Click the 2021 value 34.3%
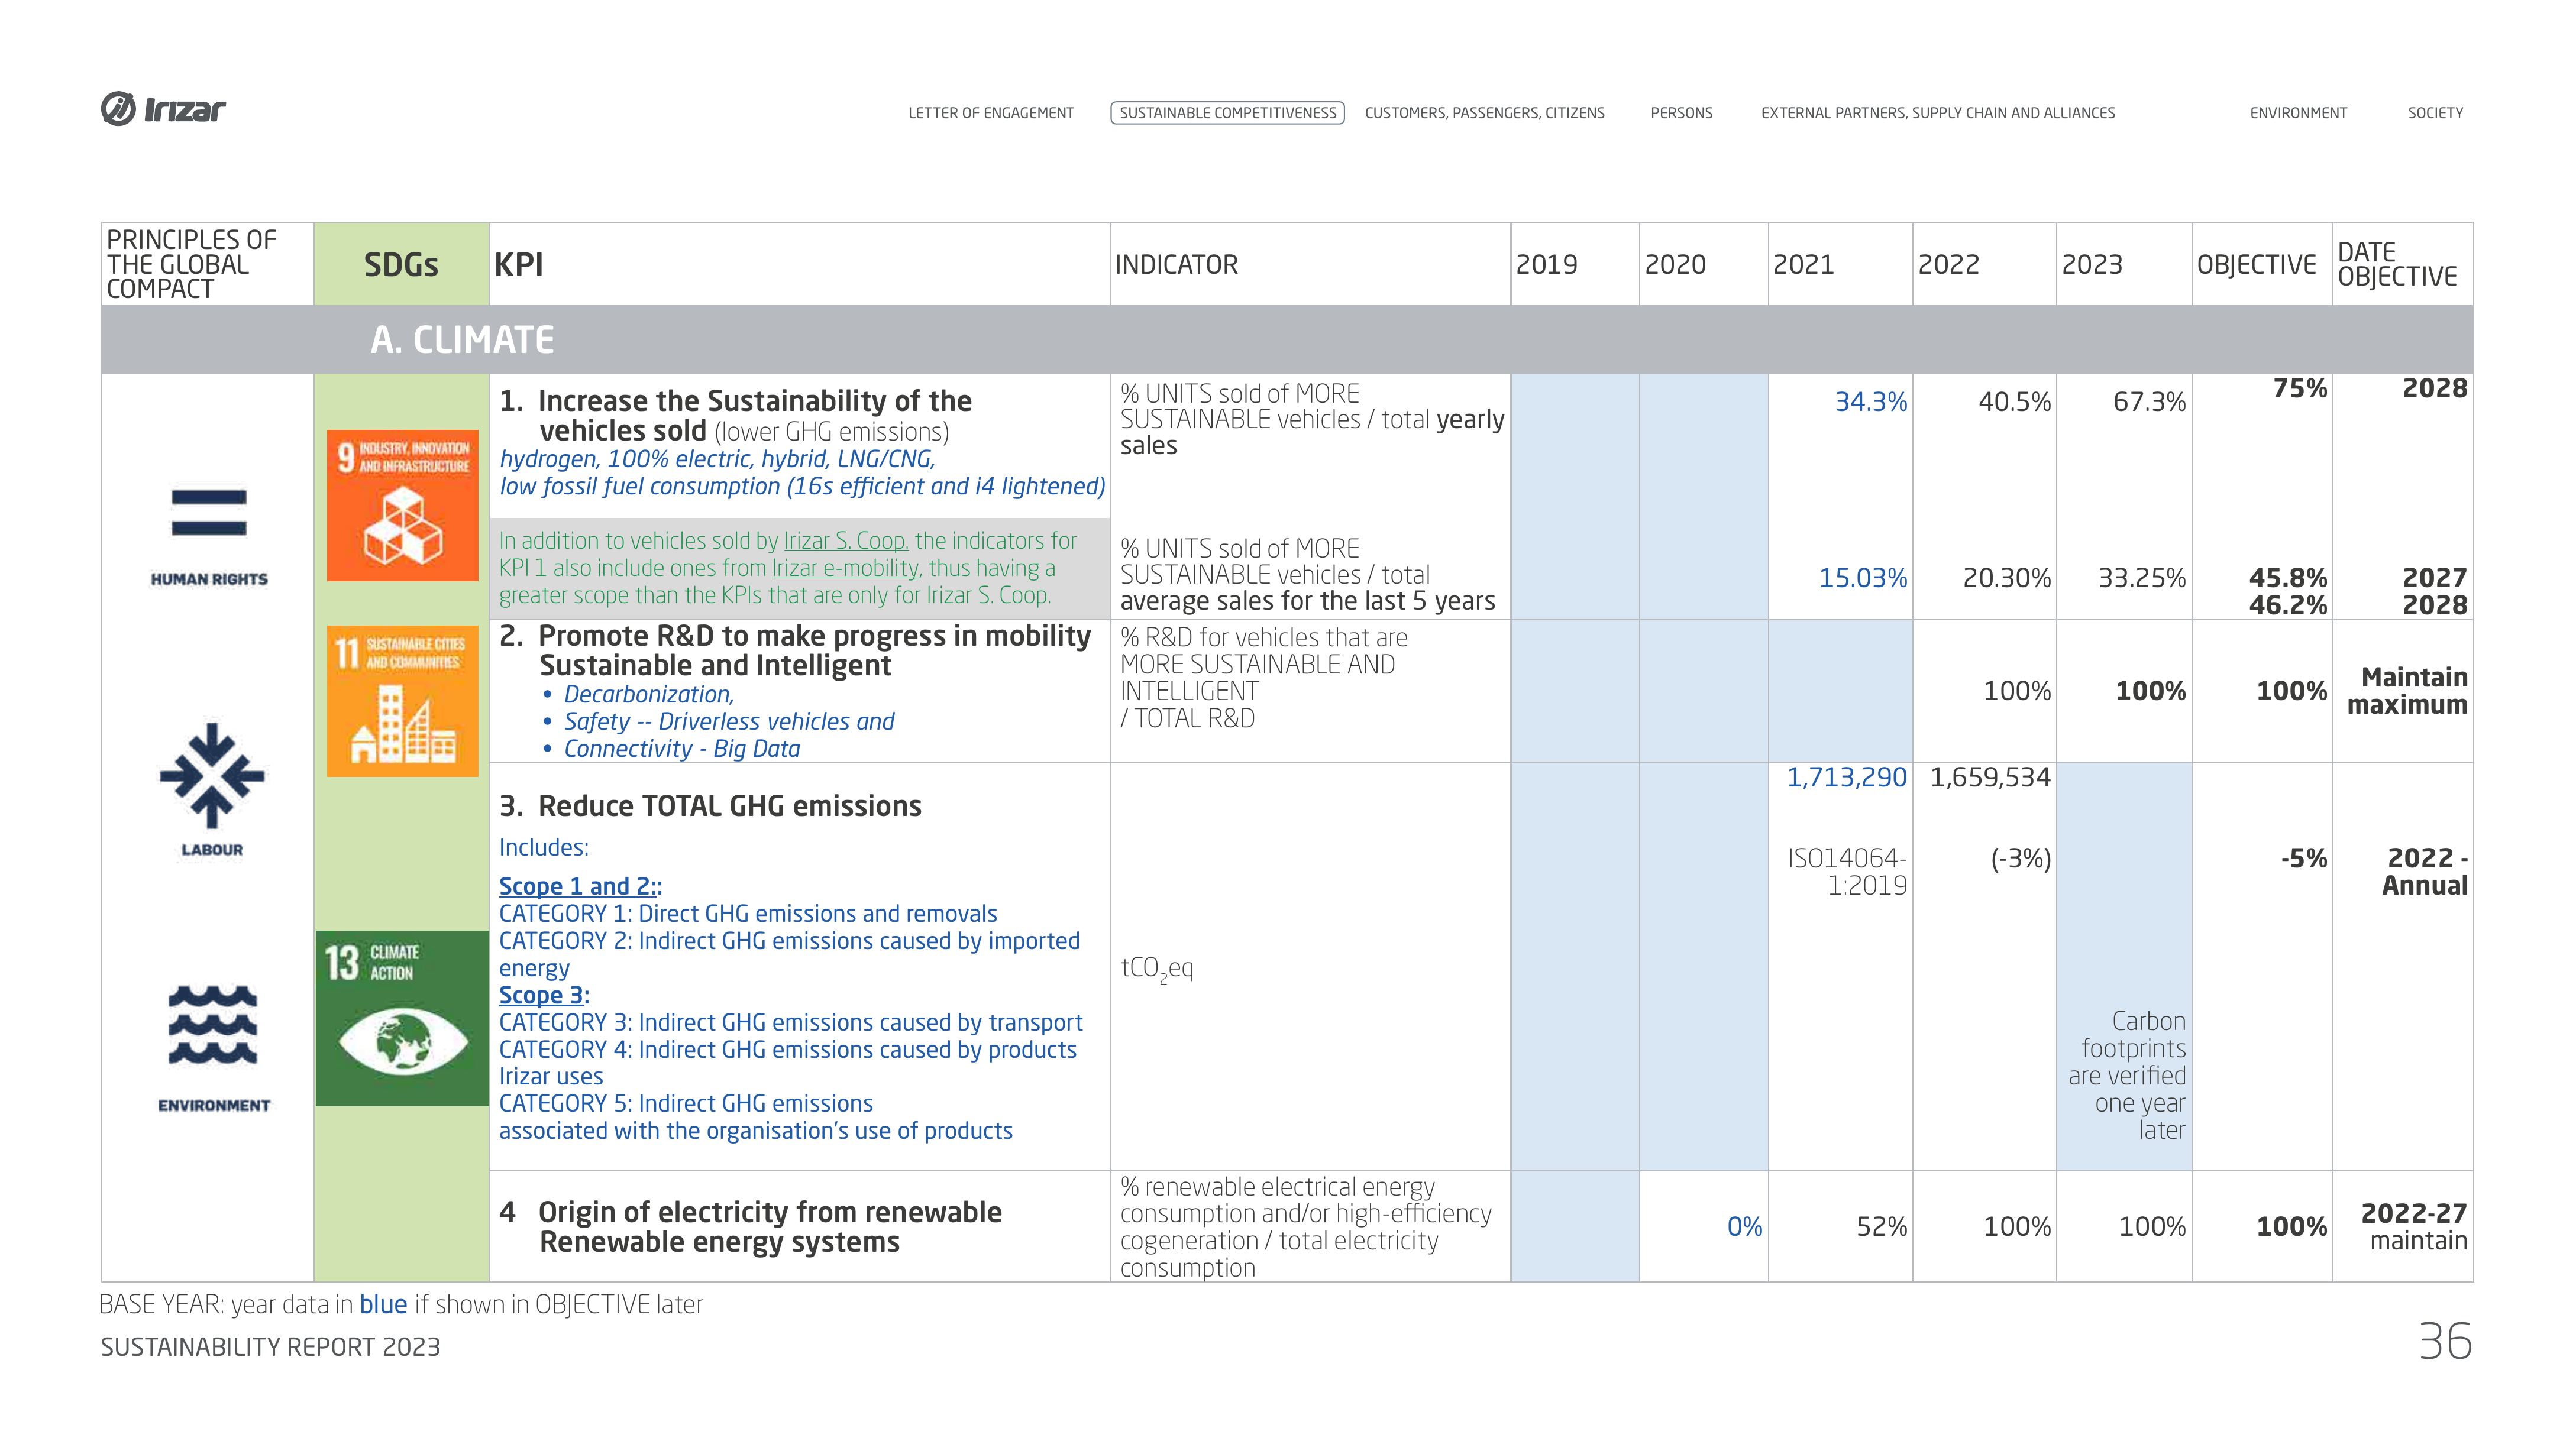Viewport: 2576px width, 1454px height. coord(1870,401)
